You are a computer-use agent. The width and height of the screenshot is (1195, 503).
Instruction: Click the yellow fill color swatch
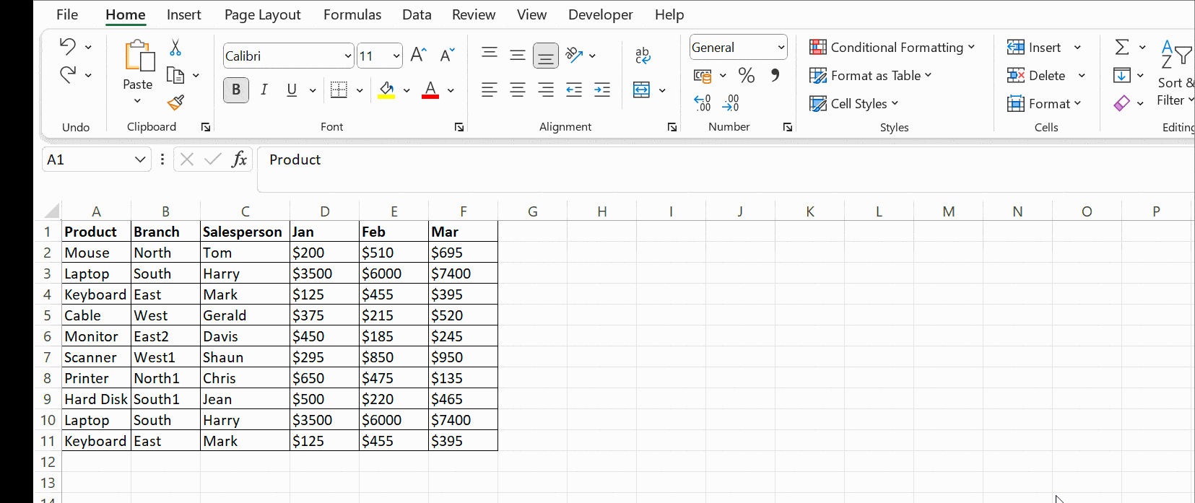386,90
